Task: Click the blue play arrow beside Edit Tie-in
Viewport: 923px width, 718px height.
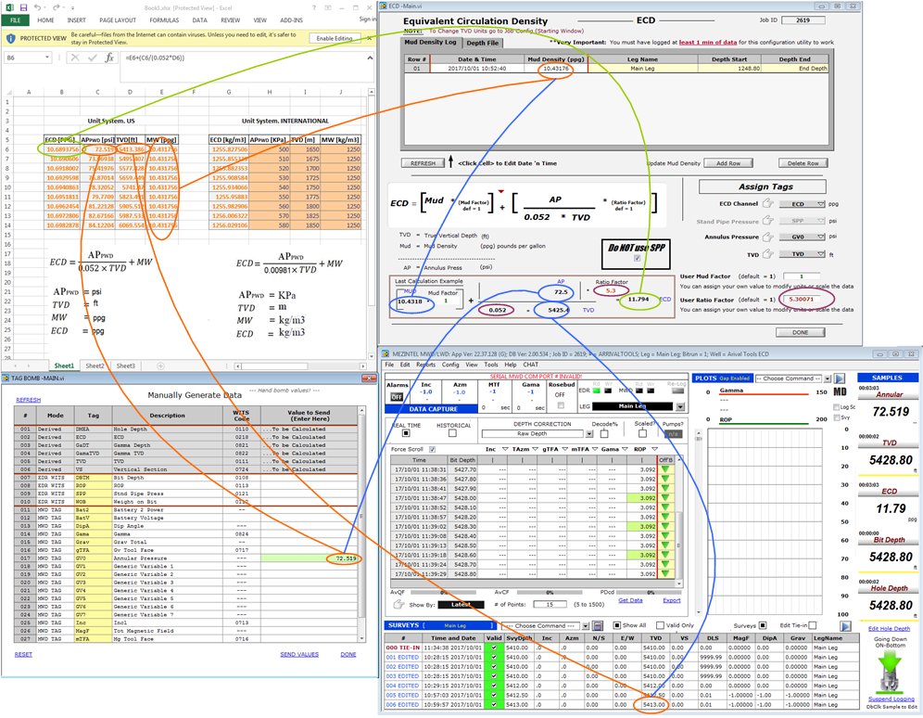Action: (x=845, y=626)
